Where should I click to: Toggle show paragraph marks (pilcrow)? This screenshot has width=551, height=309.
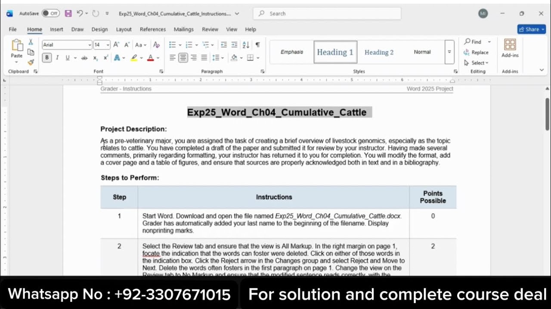click(x=257, y=45)
